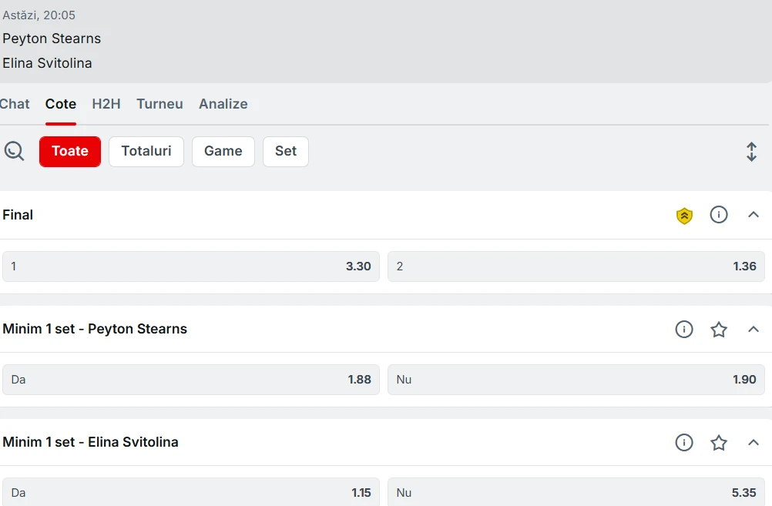Bet on 1 at odds 3.30

point(191,266)
